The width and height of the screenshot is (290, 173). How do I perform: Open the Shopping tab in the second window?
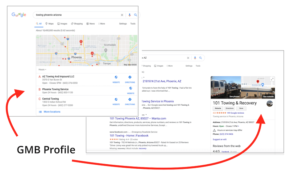[x=146, y=66]
